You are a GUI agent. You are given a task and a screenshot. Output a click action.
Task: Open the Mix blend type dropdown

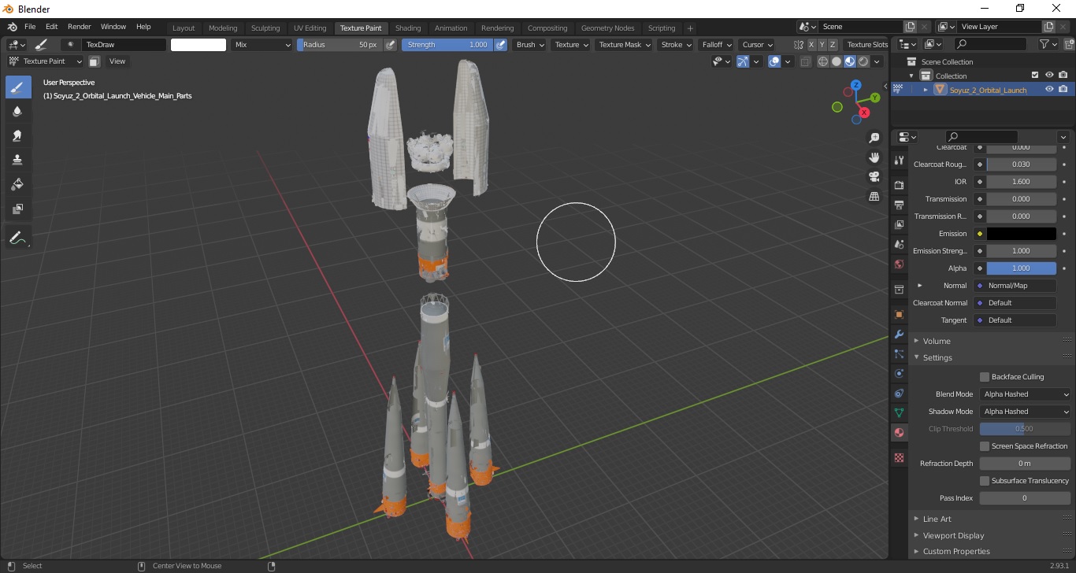click(263, 45)
